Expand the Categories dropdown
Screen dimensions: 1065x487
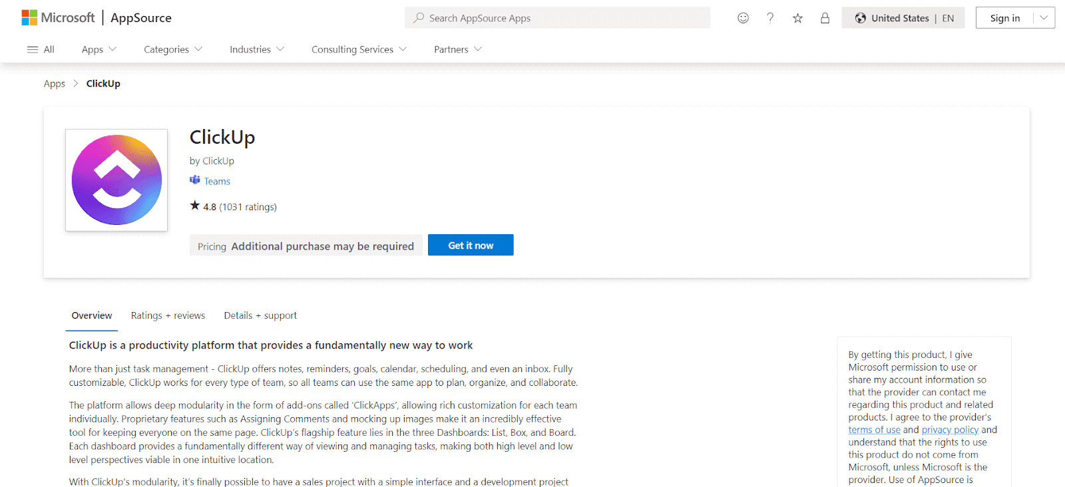tap(172, 49)
